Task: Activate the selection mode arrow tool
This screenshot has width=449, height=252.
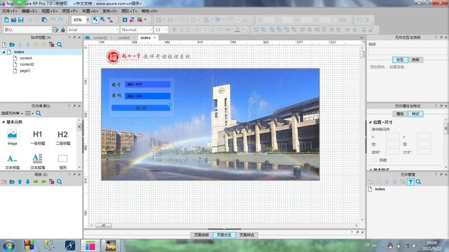Action: (x=95, y=20)
